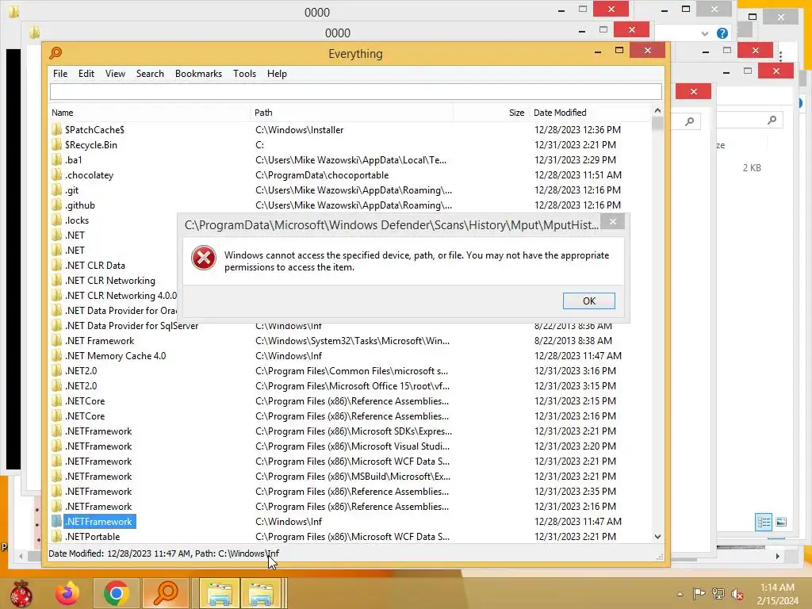Sort results by Name column
The image size is (812, 609).
(x=149, y=113)
